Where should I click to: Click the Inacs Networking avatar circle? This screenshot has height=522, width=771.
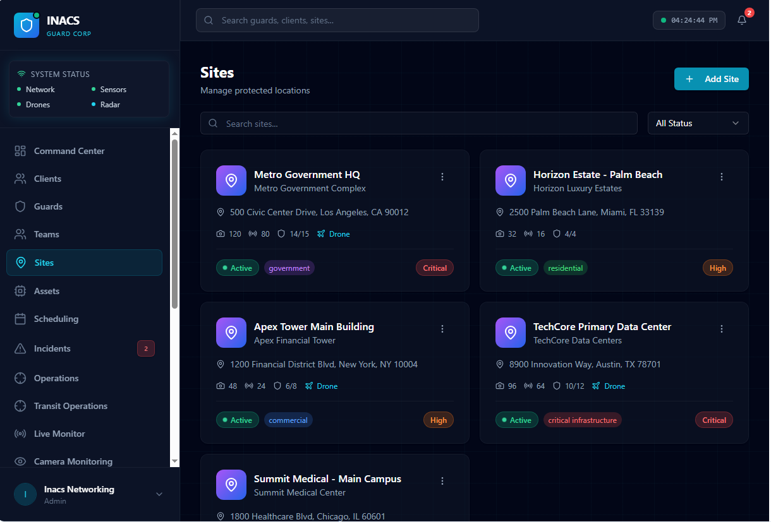coord(25,494)
